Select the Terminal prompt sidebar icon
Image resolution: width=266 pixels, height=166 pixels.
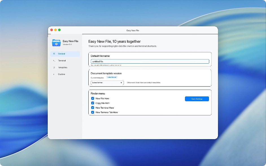click(x=54, y=61)
